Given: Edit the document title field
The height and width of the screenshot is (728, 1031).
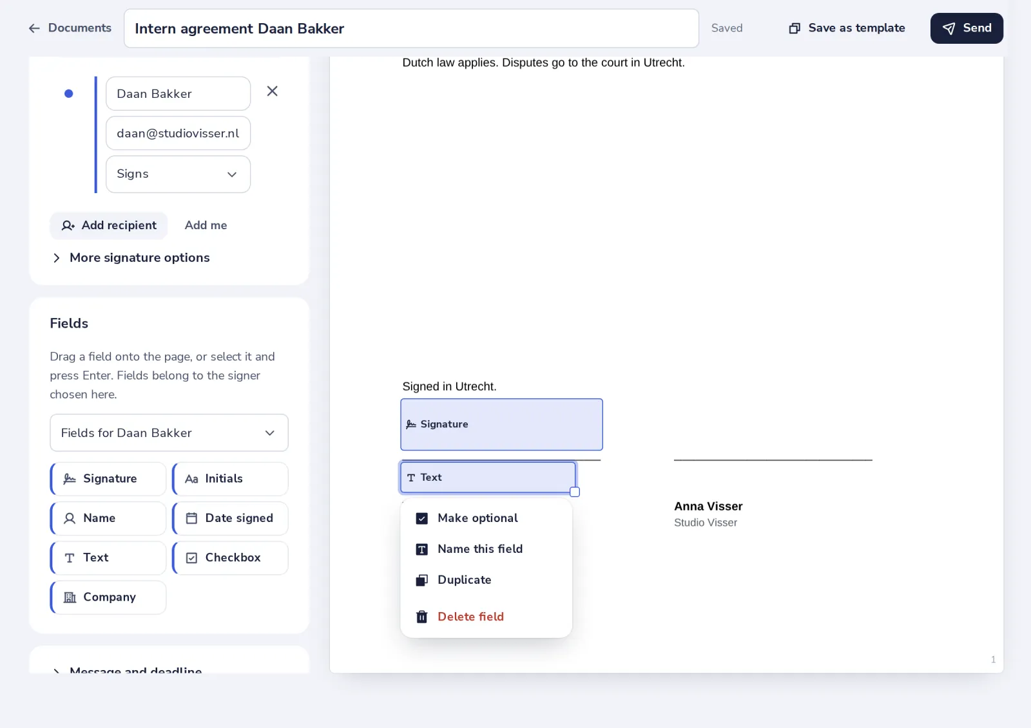Looking at the screenshot, I should click(x=411, y=28).
